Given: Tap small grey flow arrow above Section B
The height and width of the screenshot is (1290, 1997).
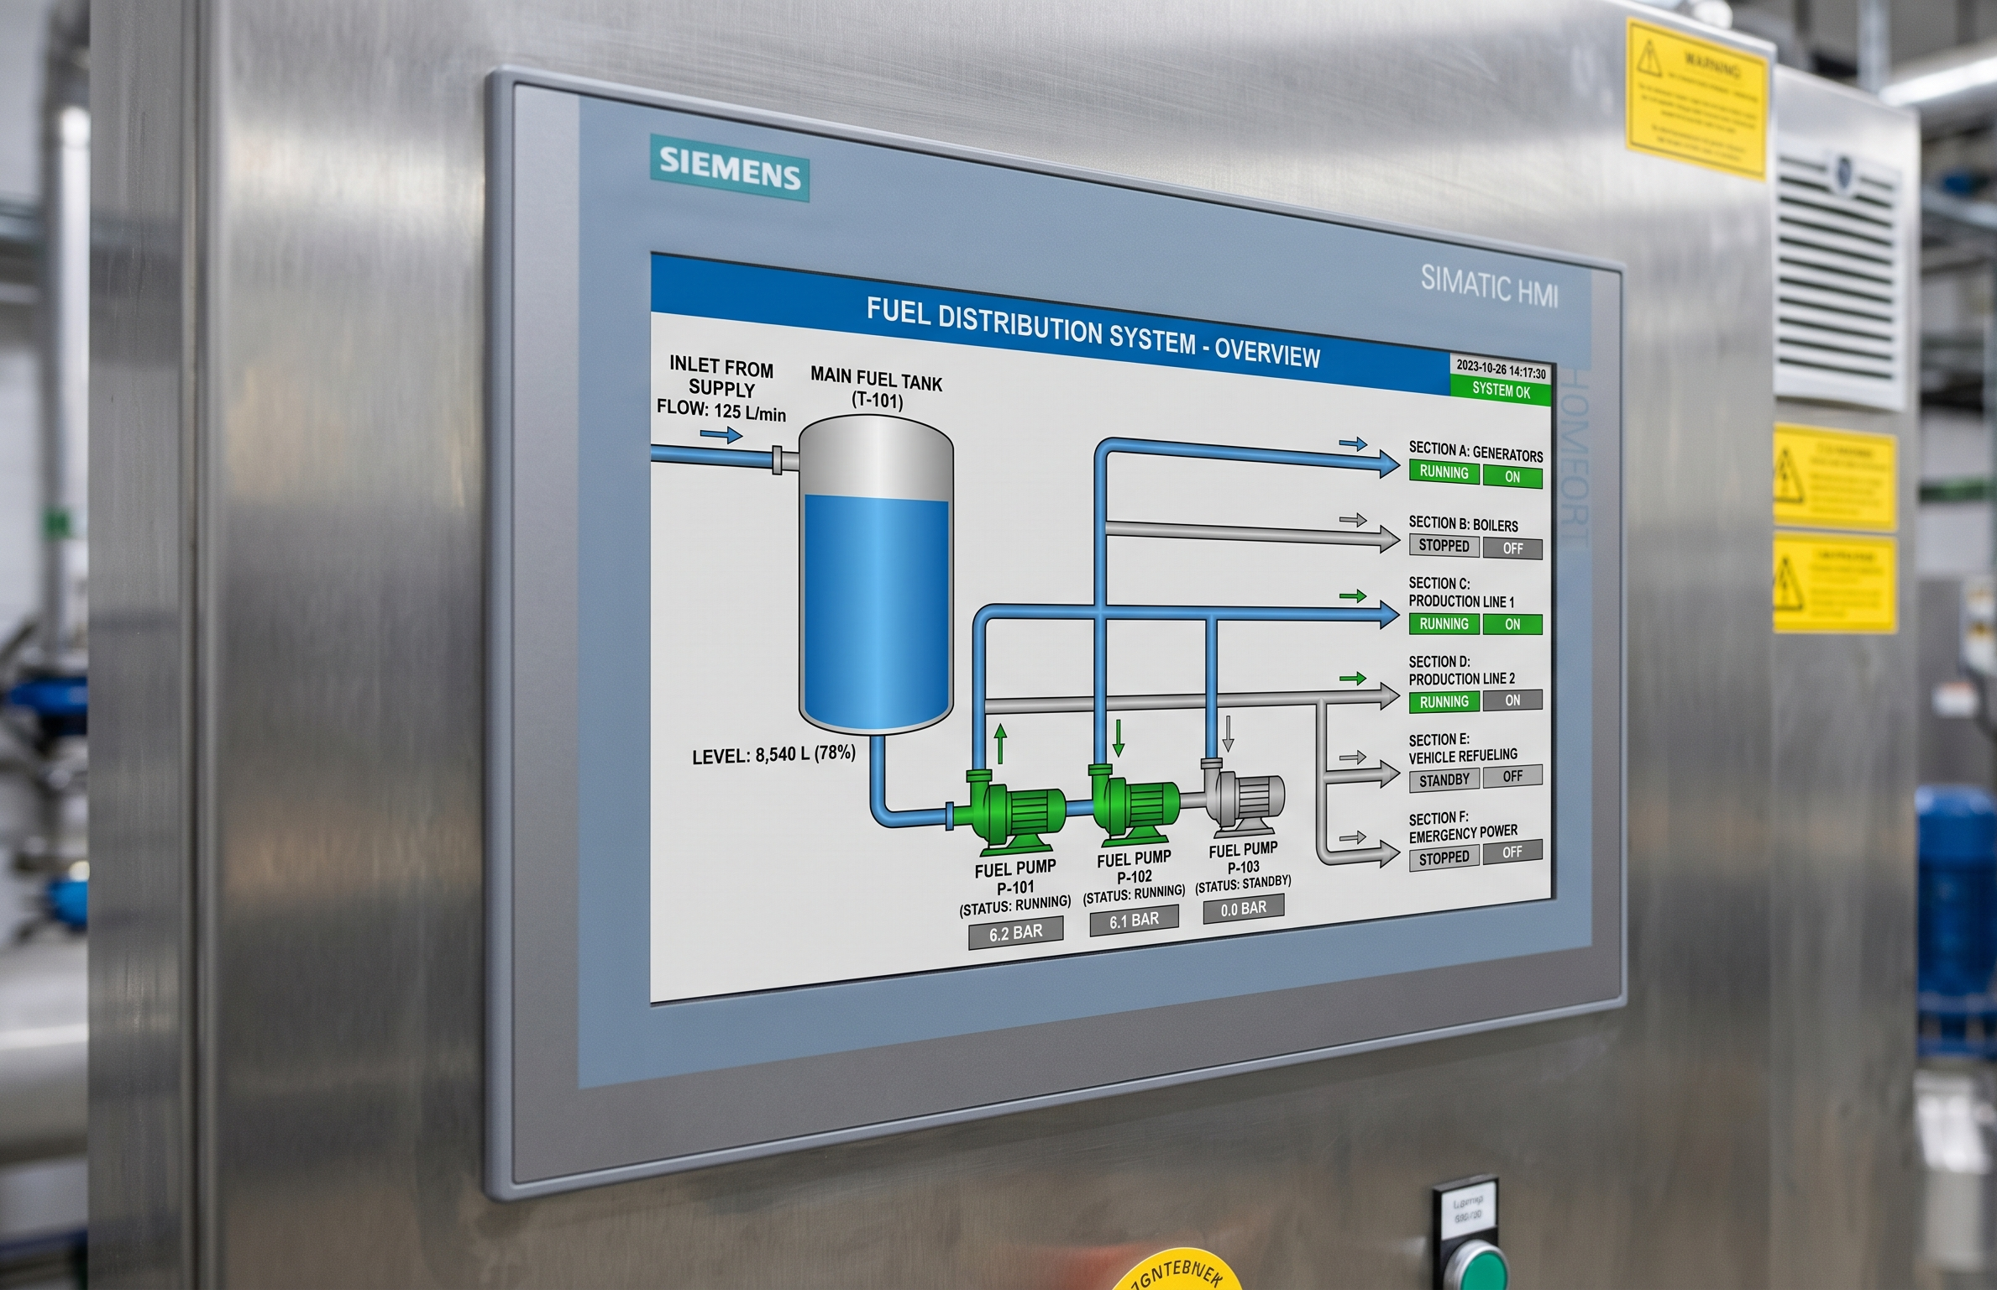Looking at the screenshot, I should click(x=1353, y=520).
